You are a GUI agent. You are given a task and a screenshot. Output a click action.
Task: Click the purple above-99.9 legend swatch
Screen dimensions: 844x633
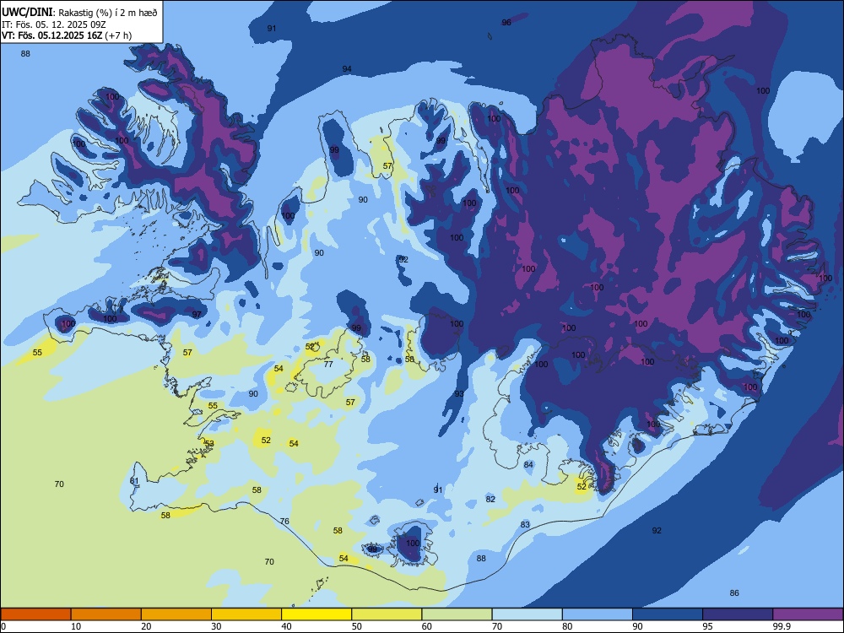pos(808,614)
